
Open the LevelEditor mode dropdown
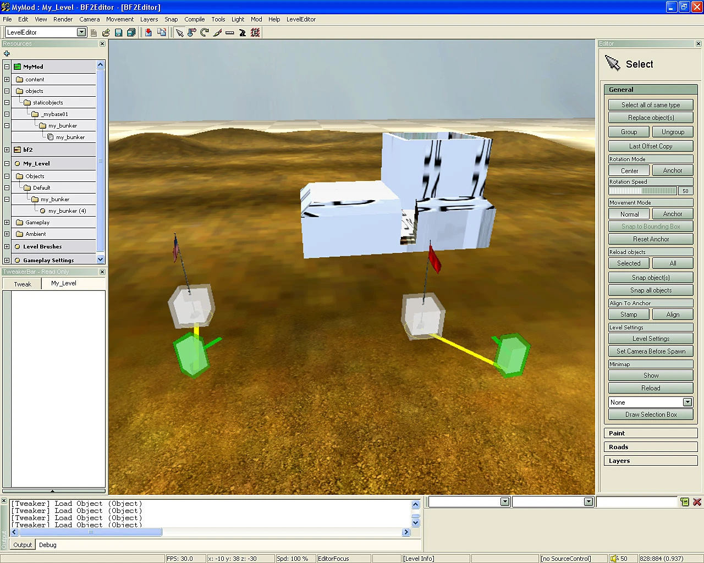tap(81, 32)
